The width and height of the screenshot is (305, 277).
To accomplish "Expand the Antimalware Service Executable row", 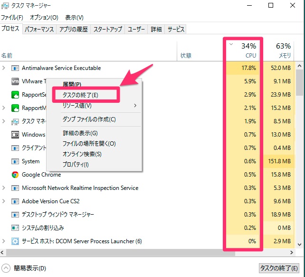I will pos(3,68).
